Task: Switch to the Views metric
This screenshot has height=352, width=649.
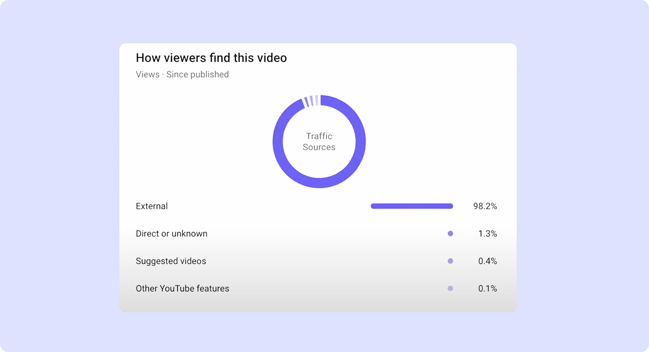Action: (x=147, y=74)
